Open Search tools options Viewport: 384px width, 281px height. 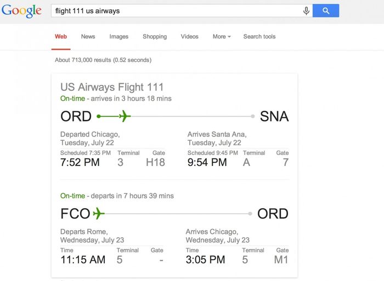(259, 37)
